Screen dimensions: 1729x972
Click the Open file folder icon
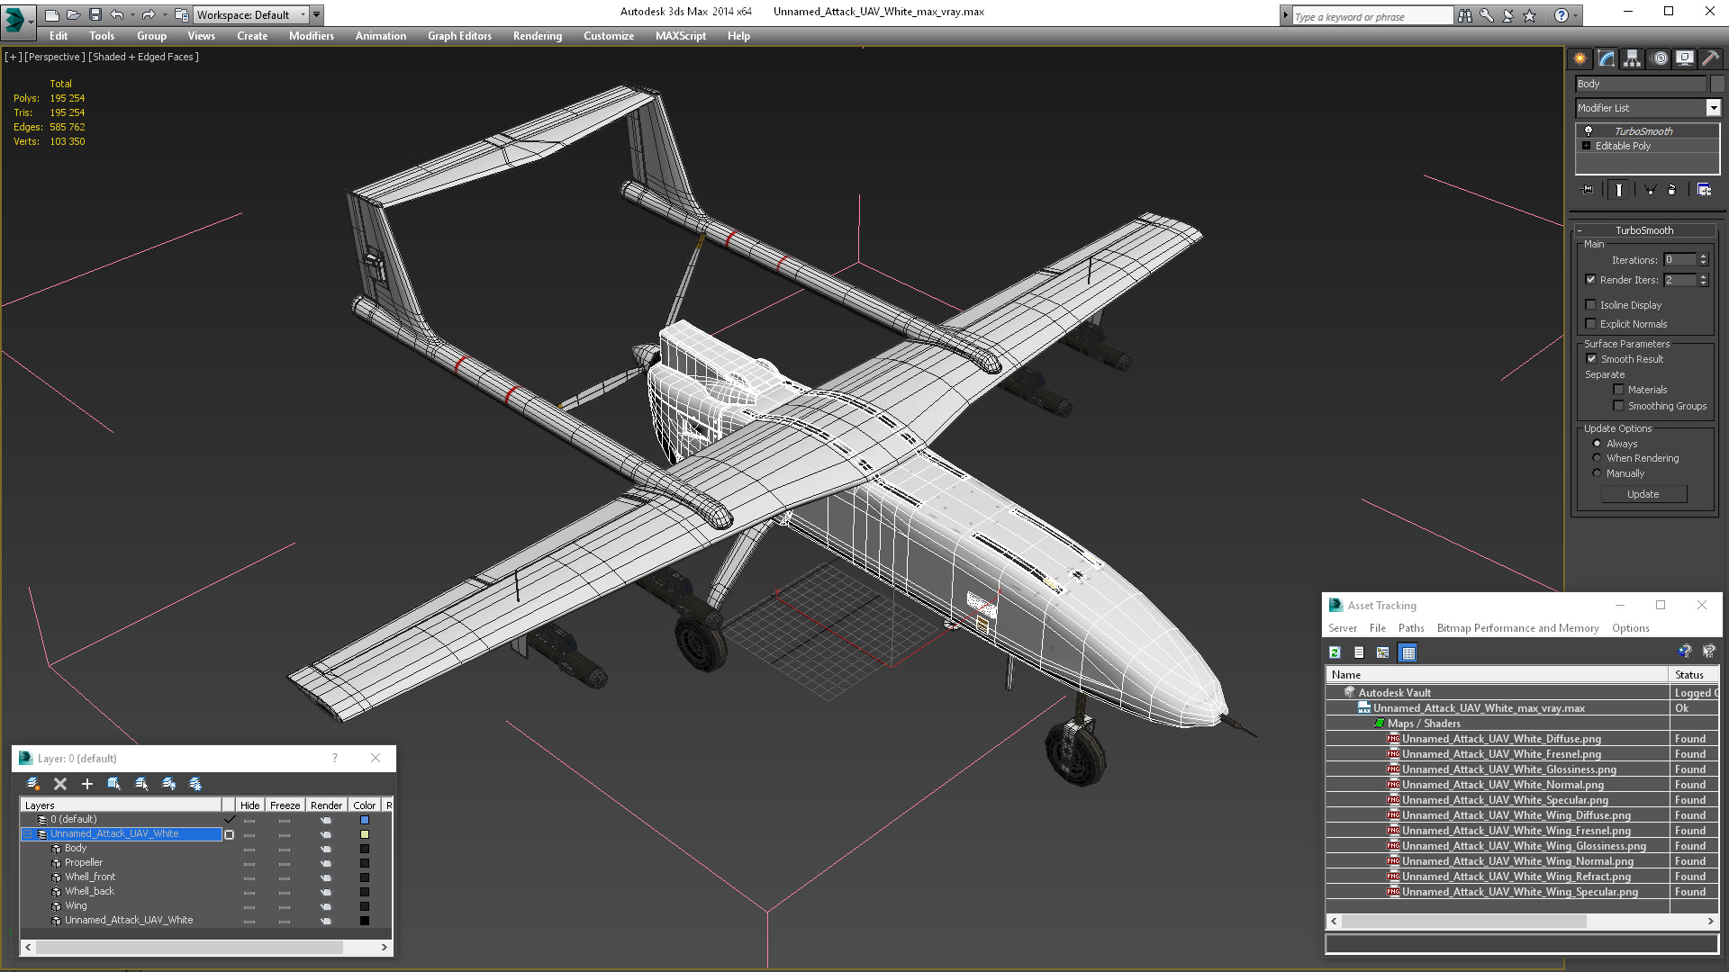point(73,14)
